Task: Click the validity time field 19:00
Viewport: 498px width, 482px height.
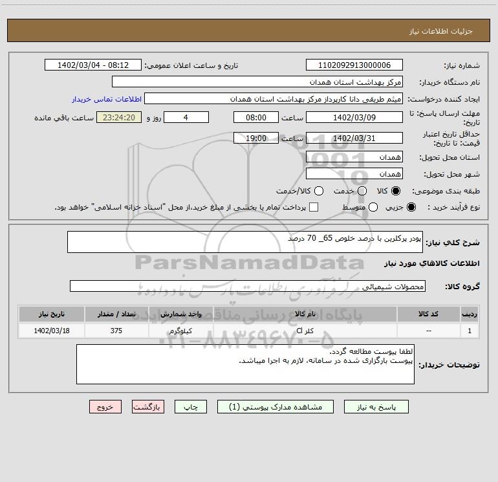Action: pos(256,138)
